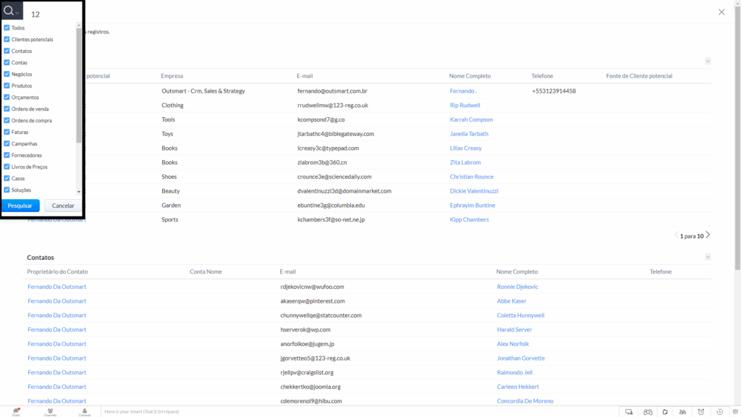This screenshot has height=417, width=741.
Task: Go to previous page of lead results
Action: point(677,235)
